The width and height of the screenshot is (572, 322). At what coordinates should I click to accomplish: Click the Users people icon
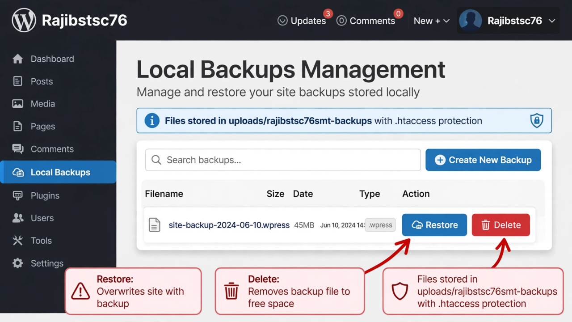click(x=18, y=218)
